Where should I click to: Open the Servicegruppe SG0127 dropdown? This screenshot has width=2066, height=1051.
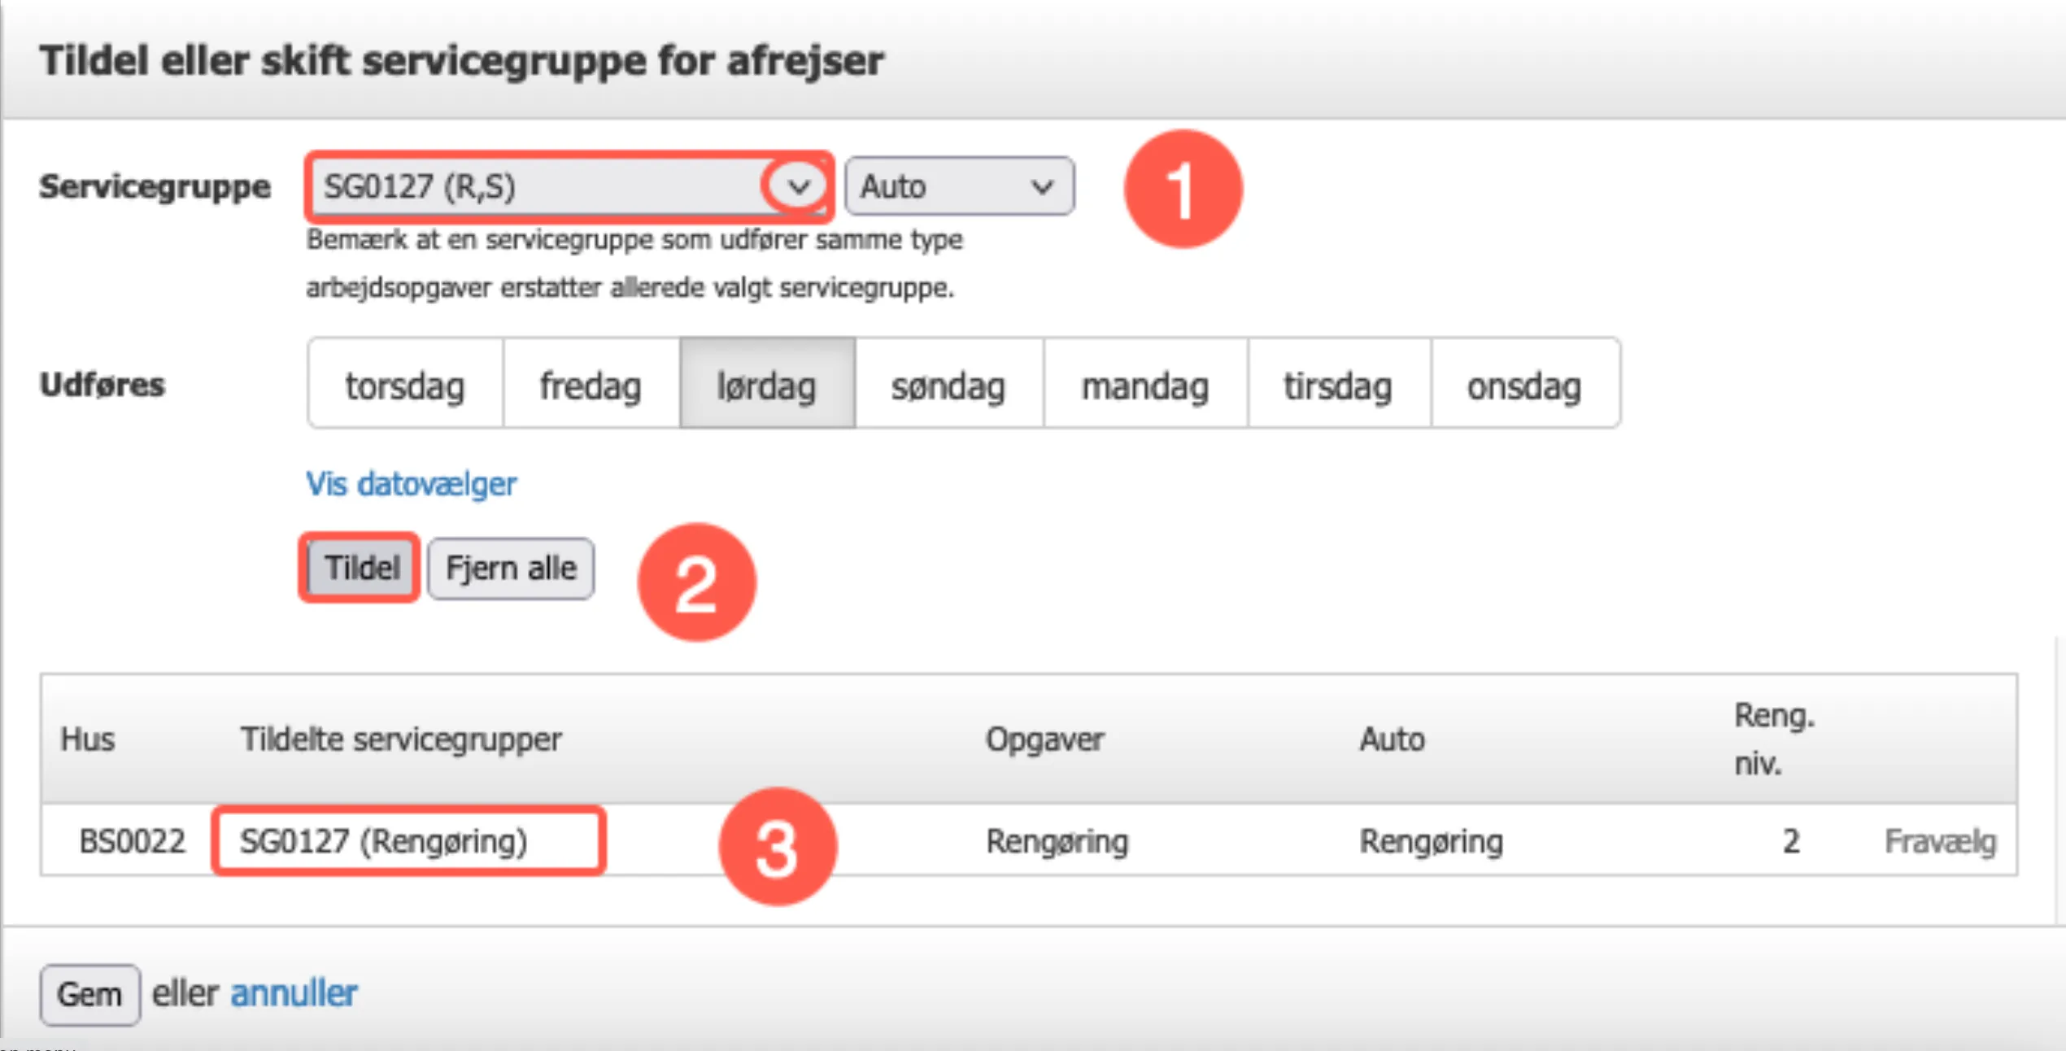coord(537,186)
